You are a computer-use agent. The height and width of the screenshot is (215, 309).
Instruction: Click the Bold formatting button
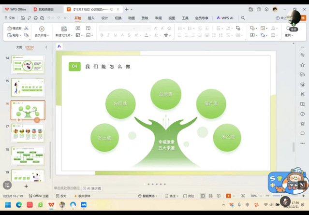(x=102, y=35)
